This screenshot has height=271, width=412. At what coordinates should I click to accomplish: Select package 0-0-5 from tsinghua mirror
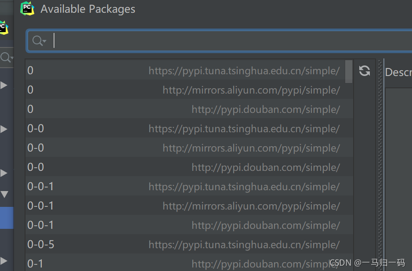189,244
